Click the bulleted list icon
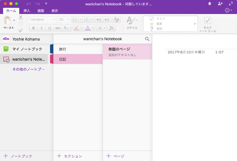 (75, 20)
